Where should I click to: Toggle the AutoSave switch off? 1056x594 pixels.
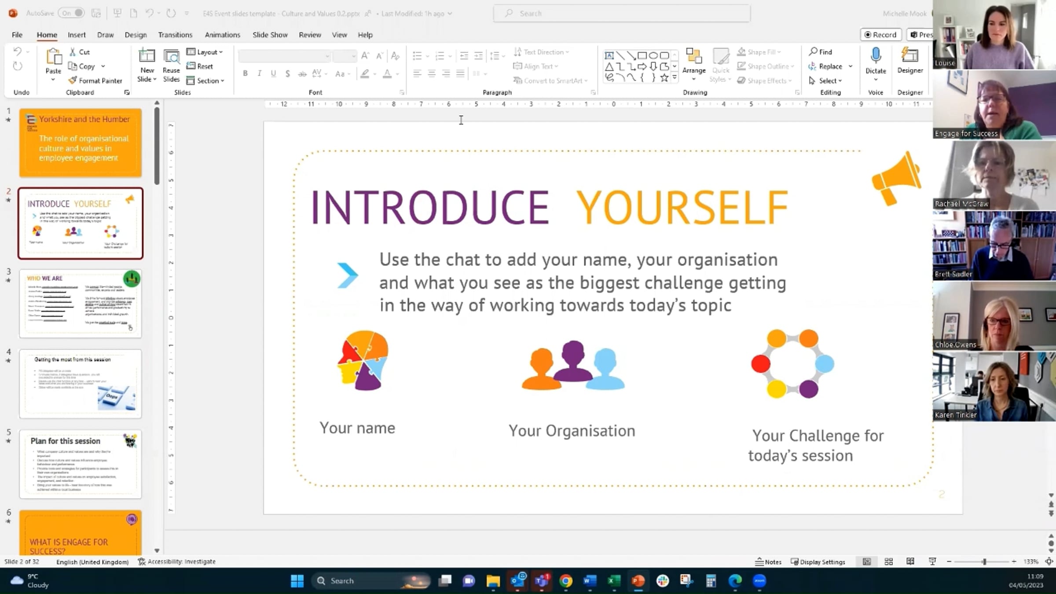72,13
